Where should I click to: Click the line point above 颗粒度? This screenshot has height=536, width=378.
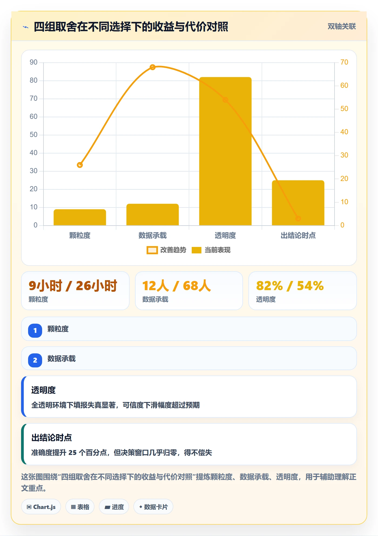pyautogui.click(x=80, y=165)
